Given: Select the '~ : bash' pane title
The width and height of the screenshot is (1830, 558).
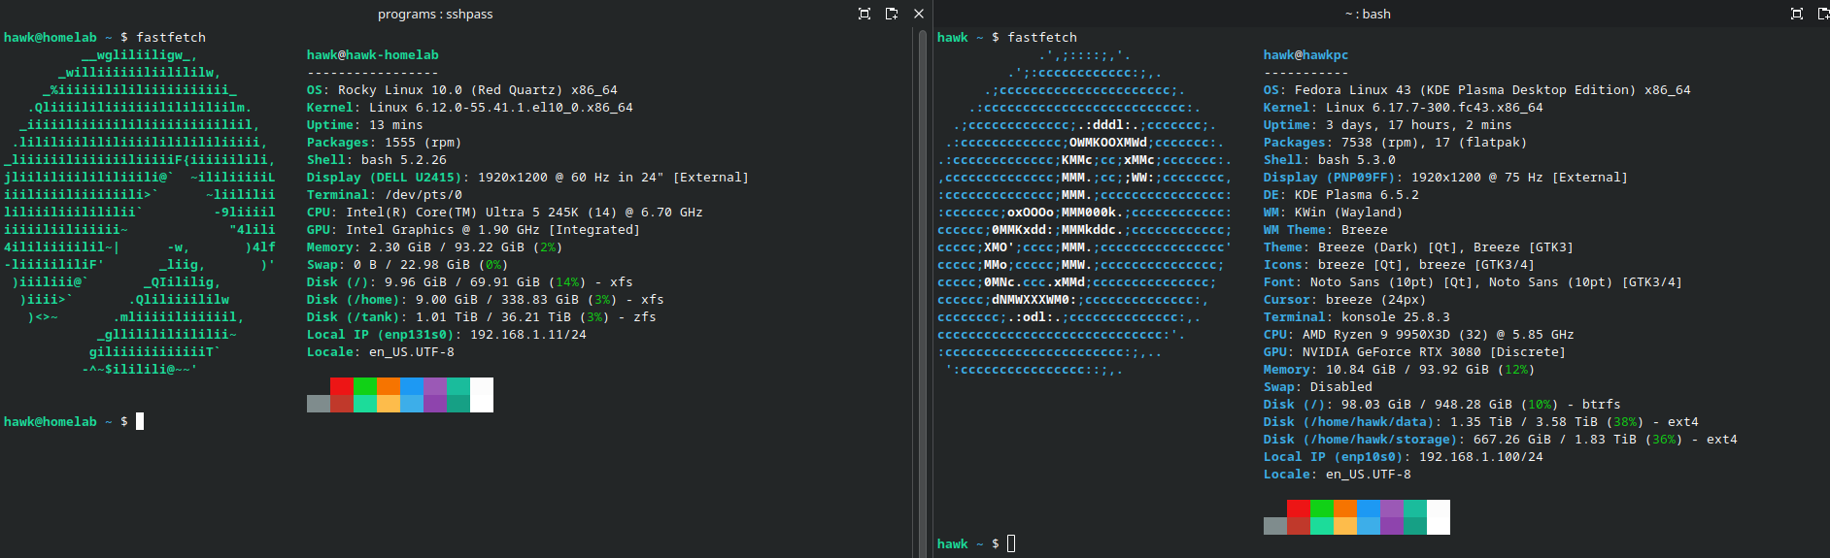Looking at the screenshot, I should [x=1368, y=14].
